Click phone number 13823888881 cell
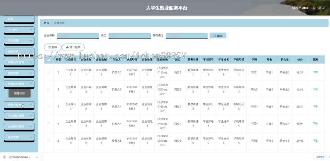This screenshot has width=330, height=161. (132, 72)
